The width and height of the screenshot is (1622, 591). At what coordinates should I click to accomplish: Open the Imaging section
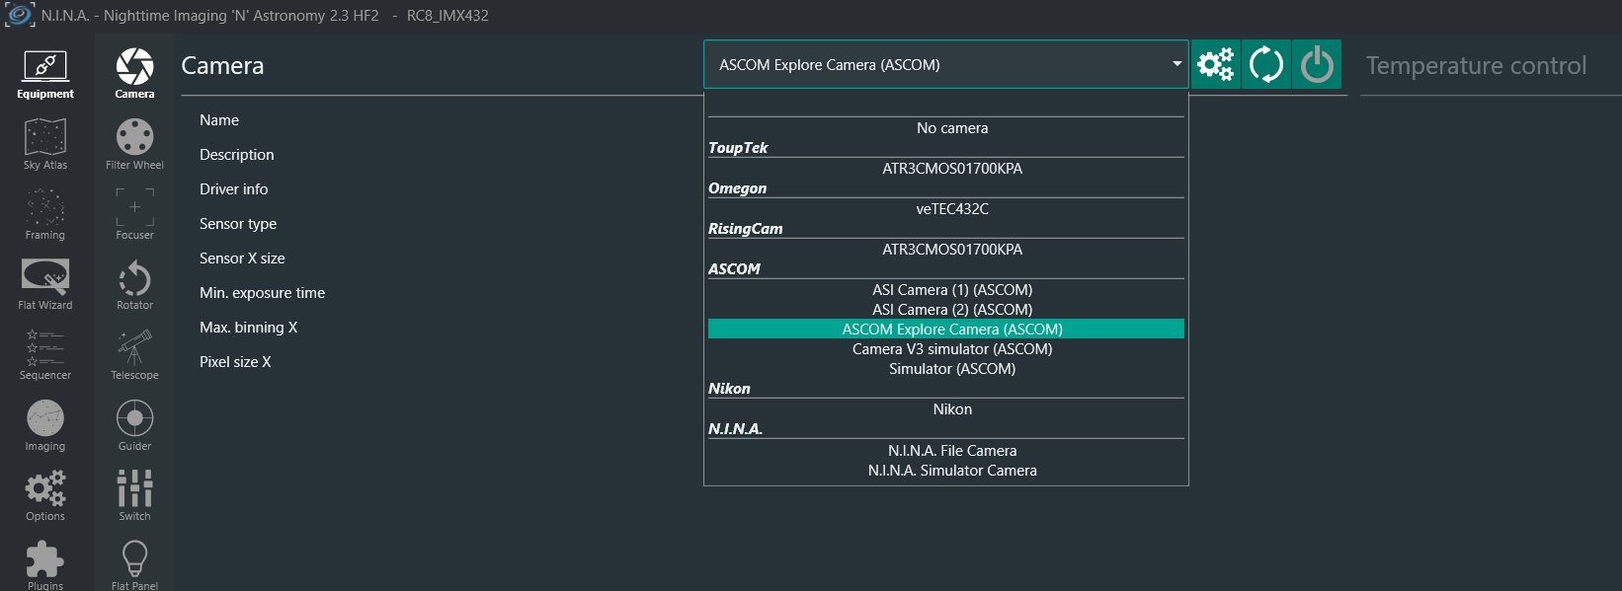[x=45, y=425]
